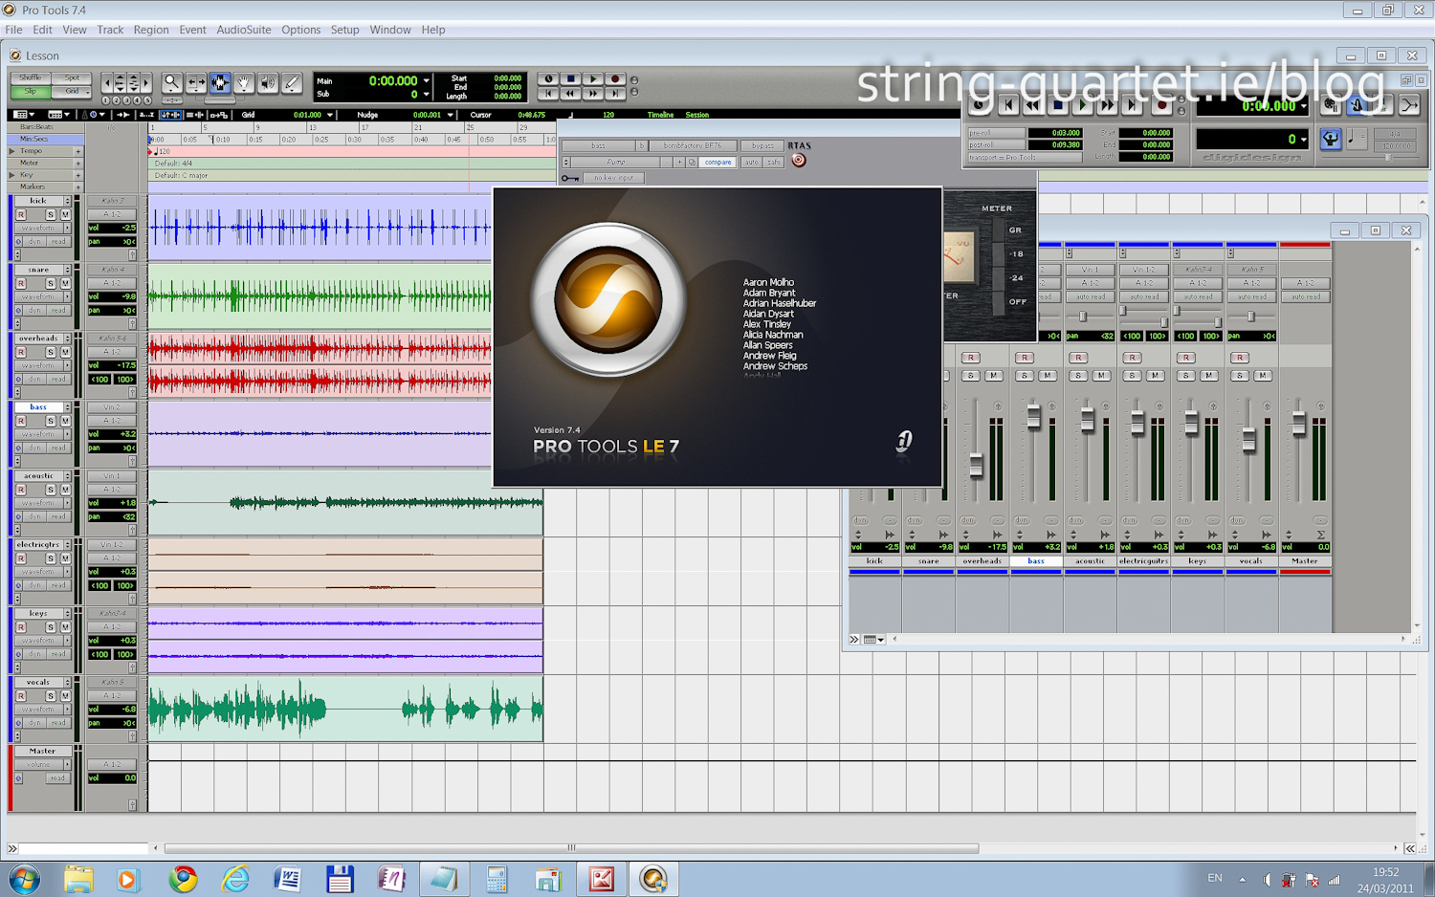Toggle MIDI Merge in the Transport window
The width and height of the screenshot is (1435, 897).
(1410, 105)
